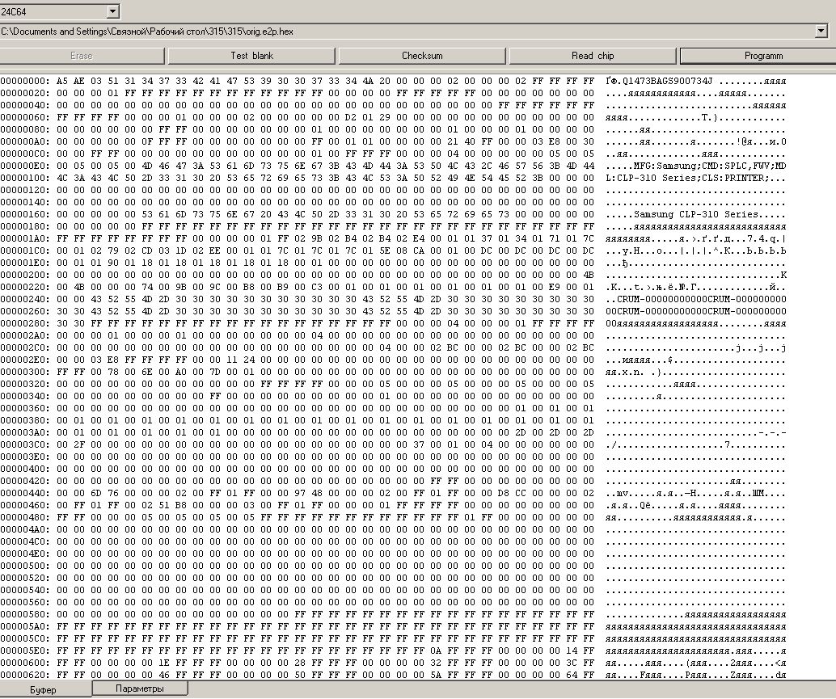
Task: Open the Параметры tab
Action: pyautogui.click(x=139, y=688)
